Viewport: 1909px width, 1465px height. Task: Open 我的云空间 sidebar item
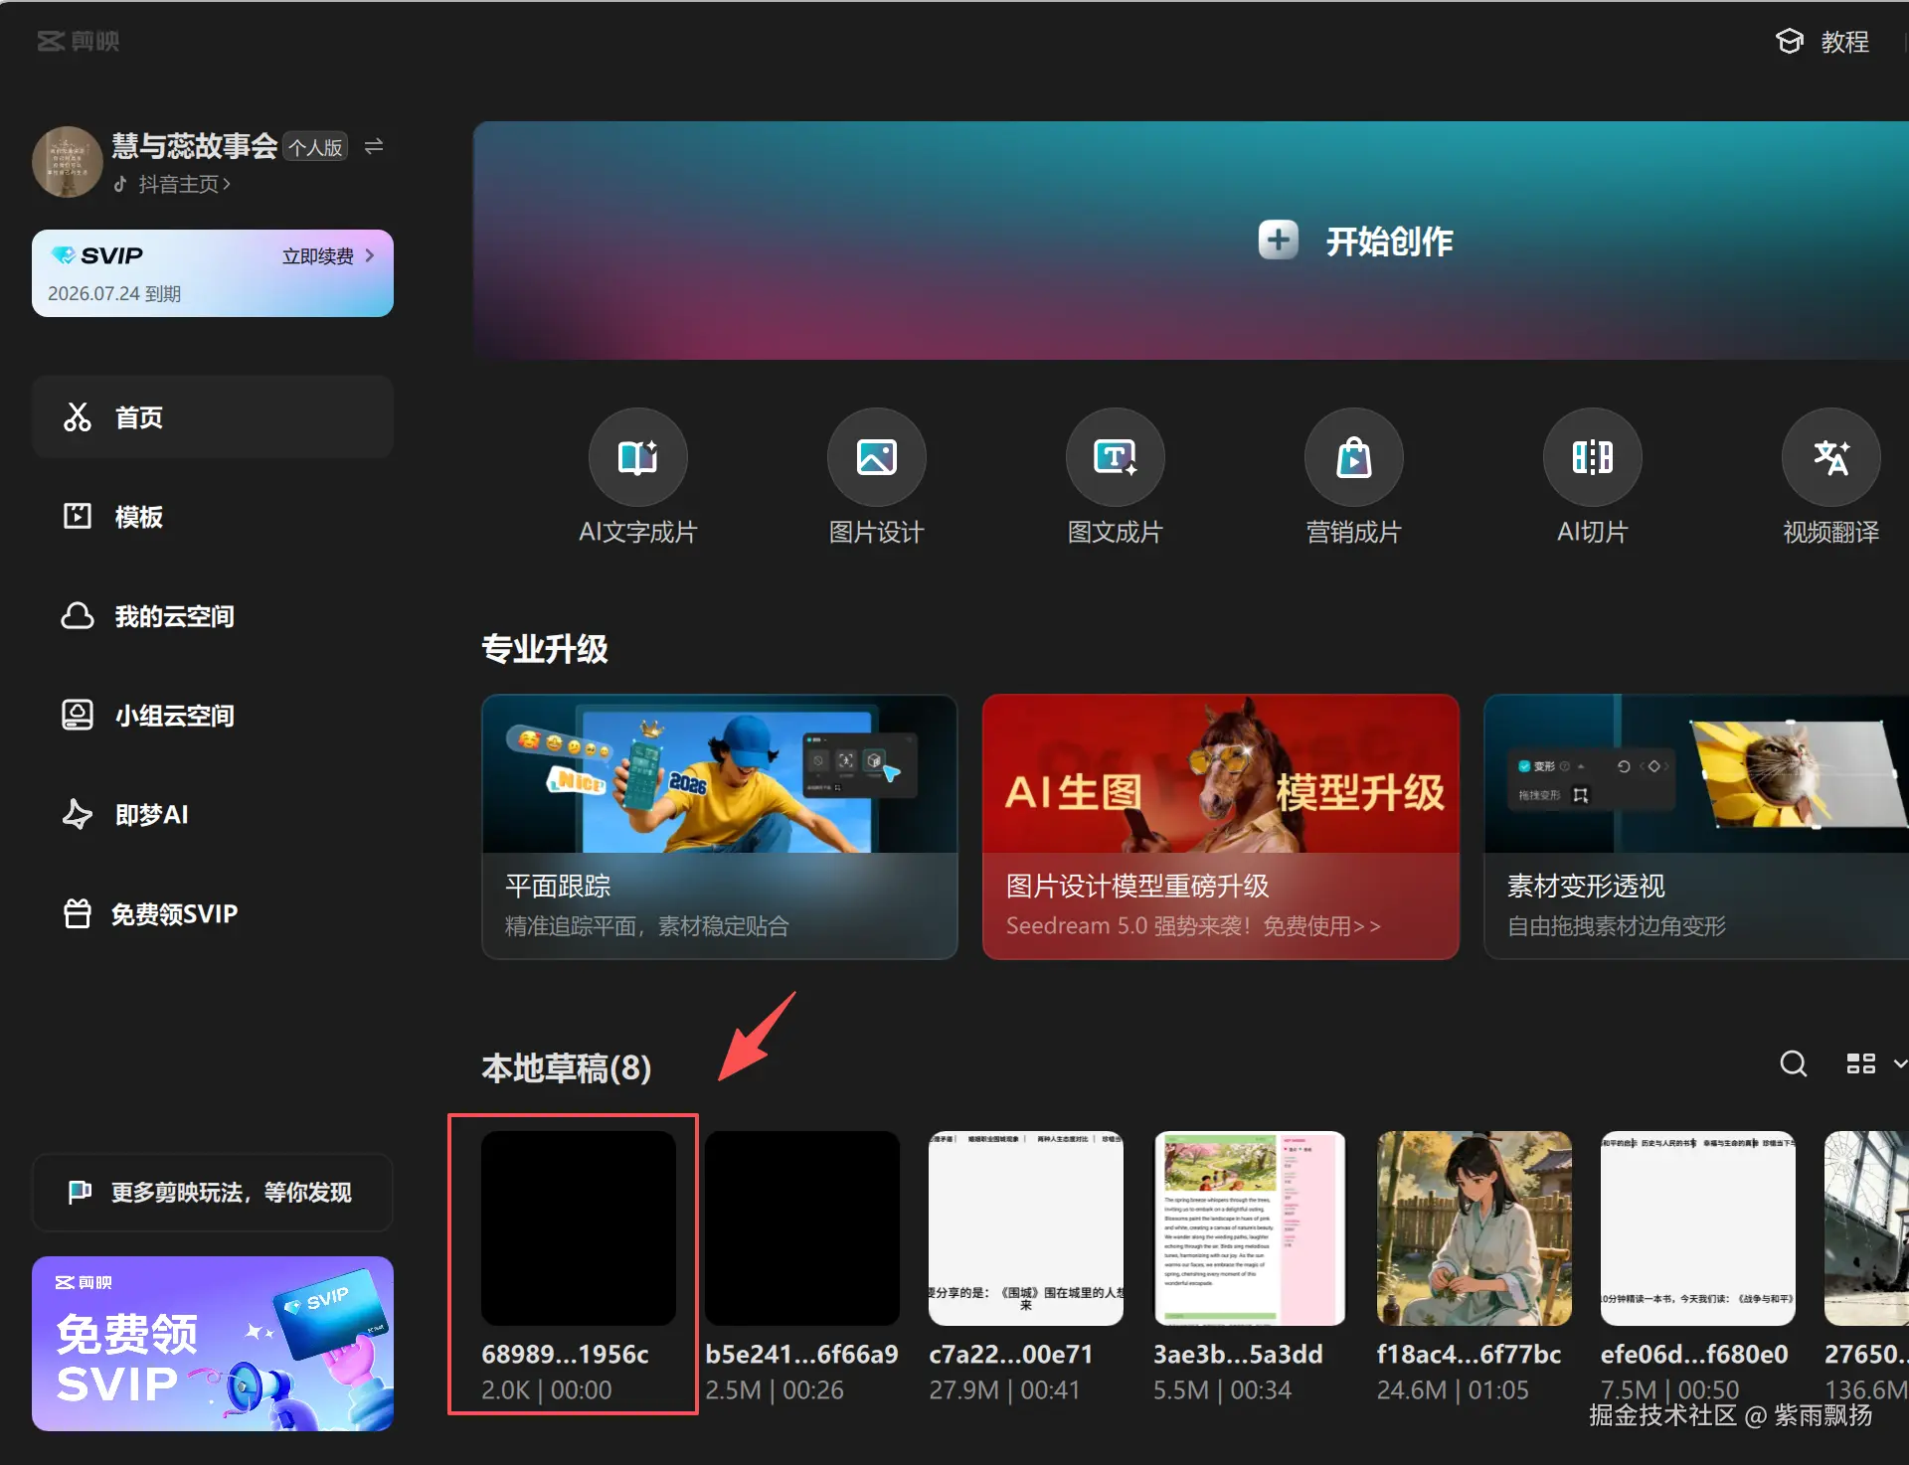174,616
